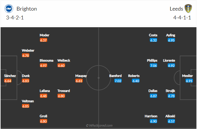Click Harrison's 6.90 rating badge
Viewport: 197px width, 129px height.
point(152,121)
